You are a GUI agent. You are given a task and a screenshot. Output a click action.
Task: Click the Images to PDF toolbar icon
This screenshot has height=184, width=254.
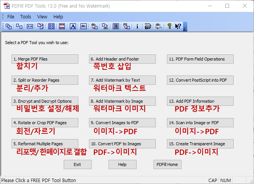94,26
